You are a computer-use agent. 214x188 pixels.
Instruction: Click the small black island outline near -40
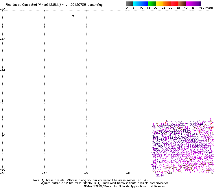pyautogui.click(x=73, y=16)
